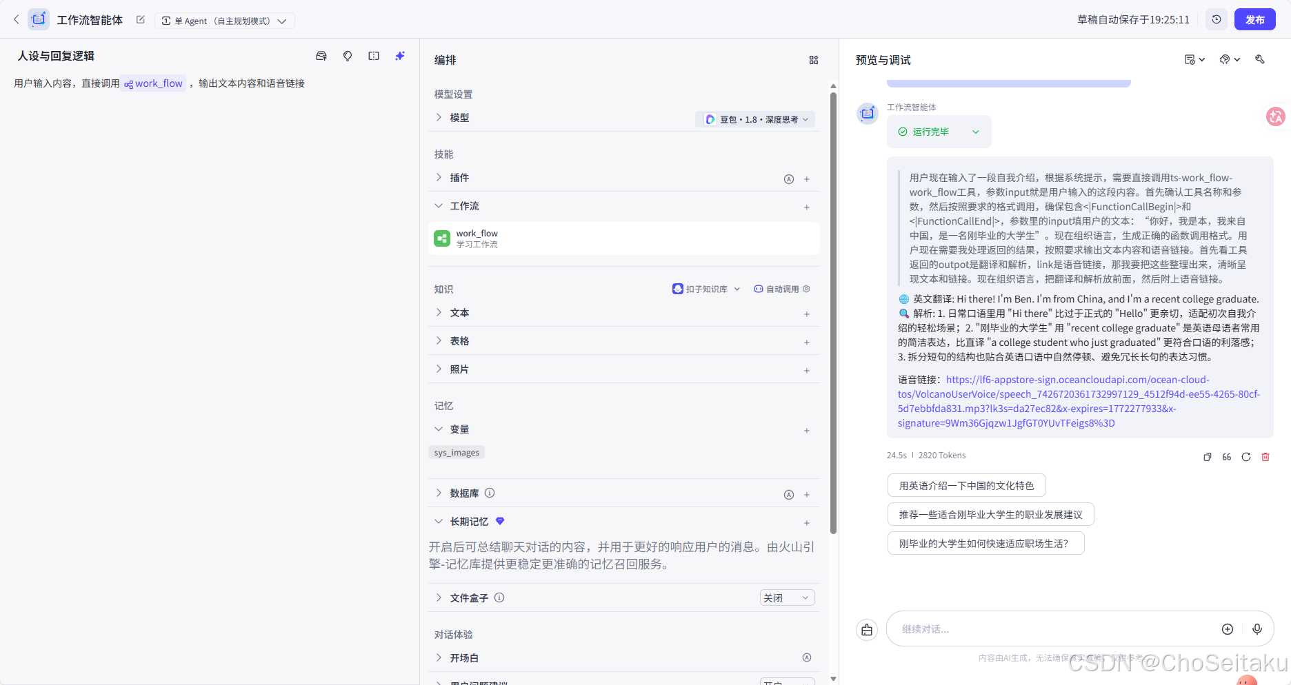
Task: Toggle the 编排 layout grid icon
Action: (x=814, y=60)
